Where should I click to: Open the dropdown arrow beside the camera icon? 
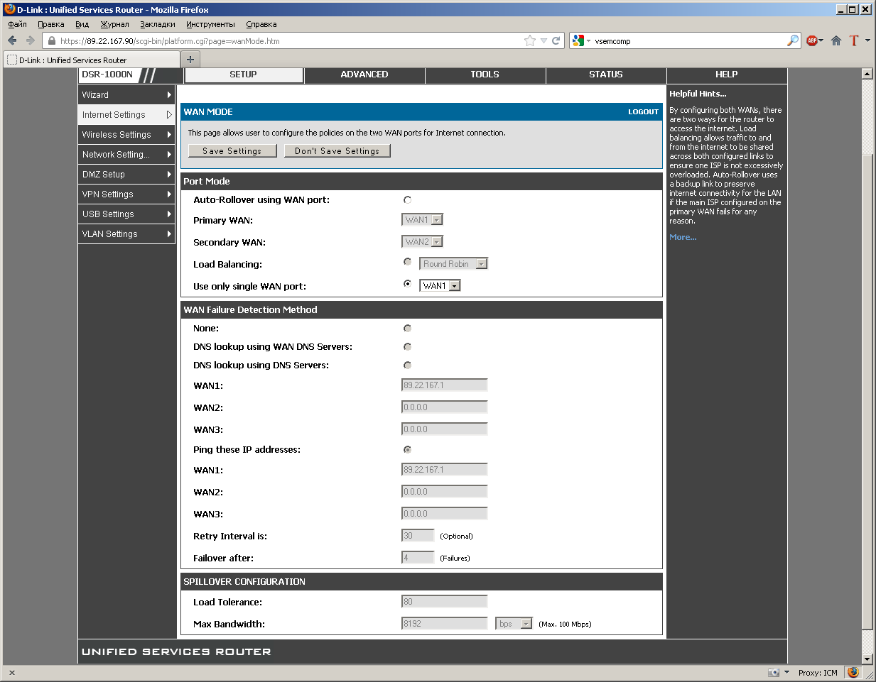(x=786, y=672)
